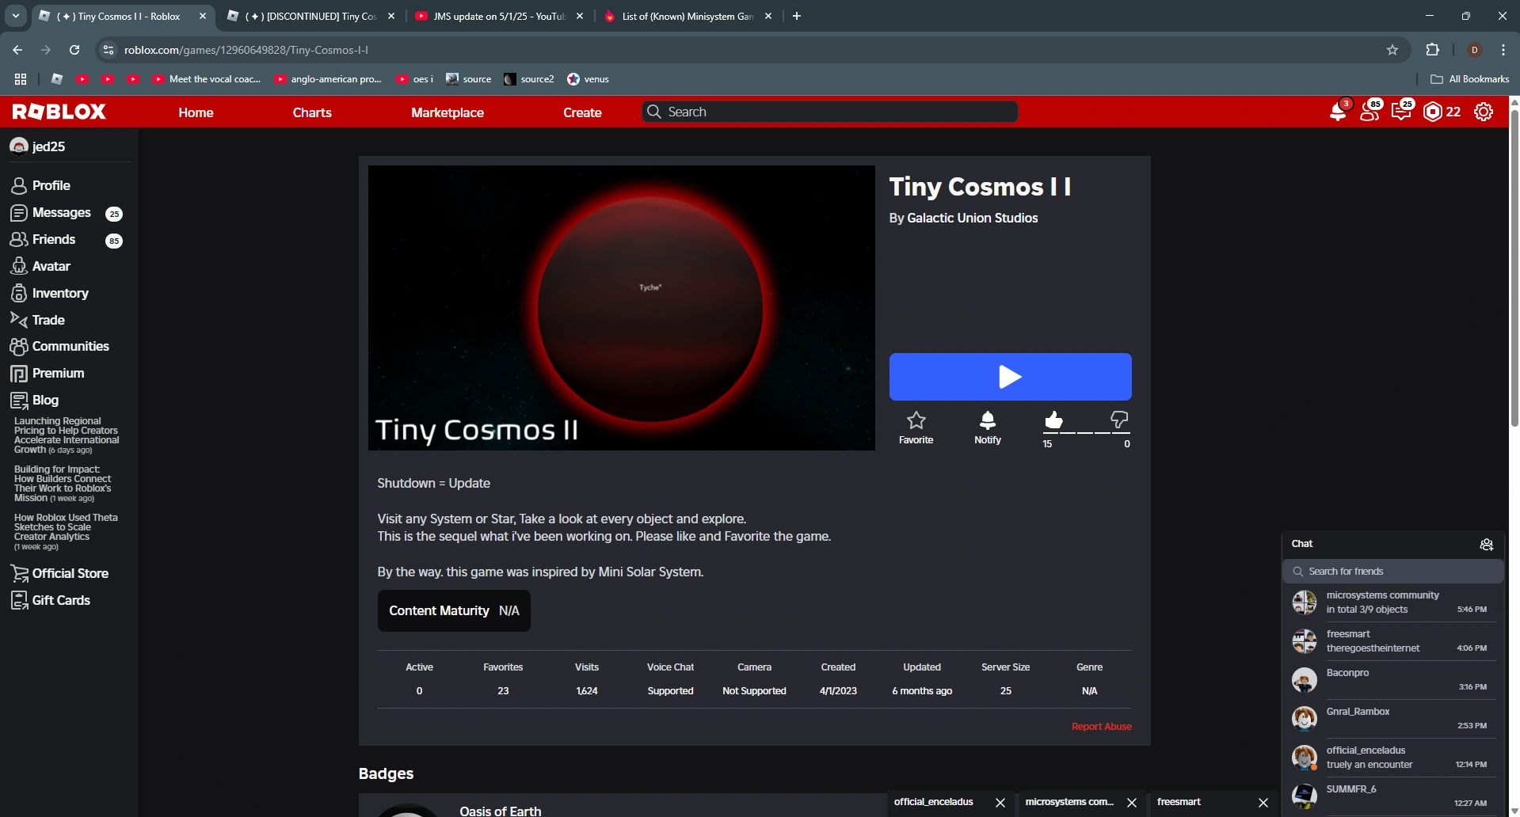Viewport: 1520px width, 817px height.
Task: Favorite Tiny Cosmos I I with the star
Action: tap(916, 420)
